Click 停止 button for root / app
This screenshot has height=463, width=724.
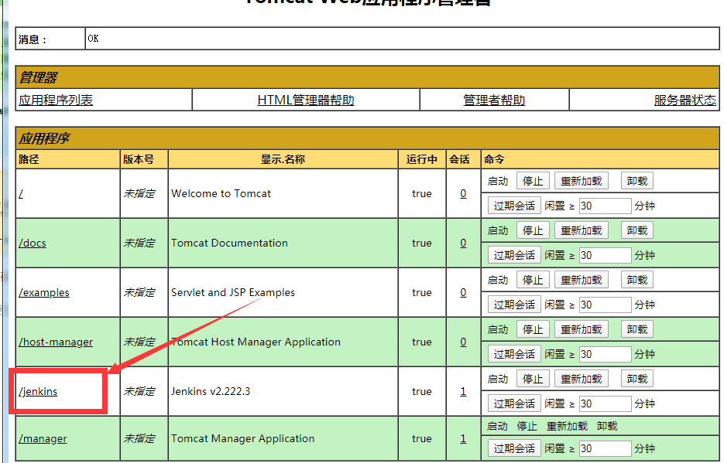tap(533, 181)
